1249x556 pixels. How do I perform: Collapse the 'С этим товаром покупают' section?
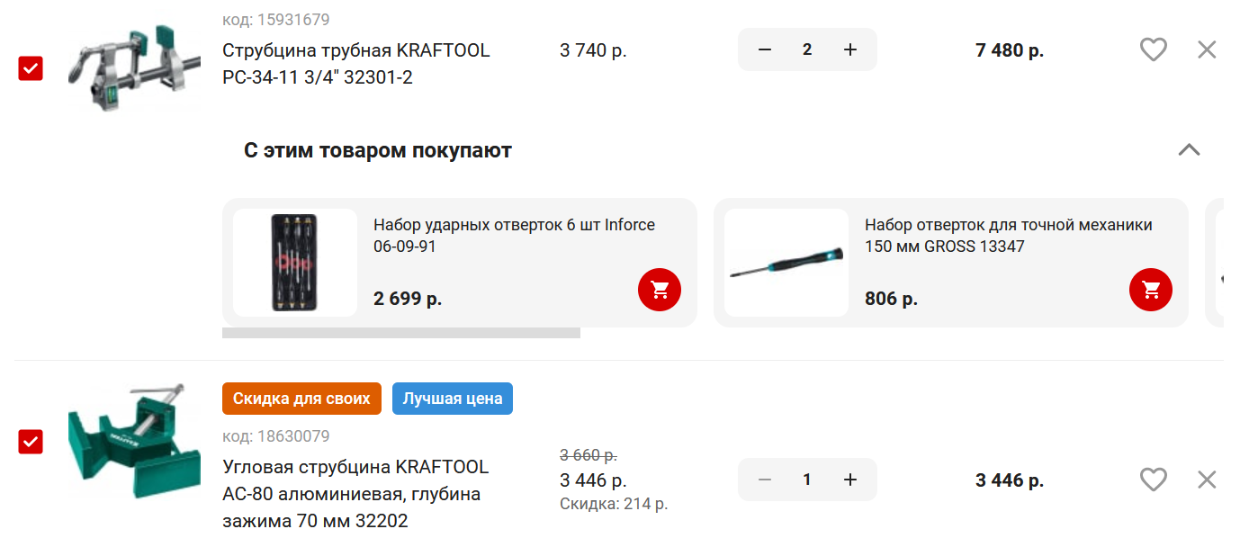1189,149
